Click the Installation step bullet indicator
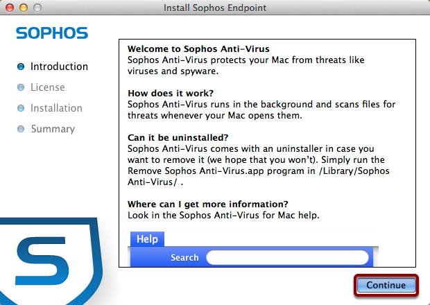The image size is (430, 305). tap(21, 108)
